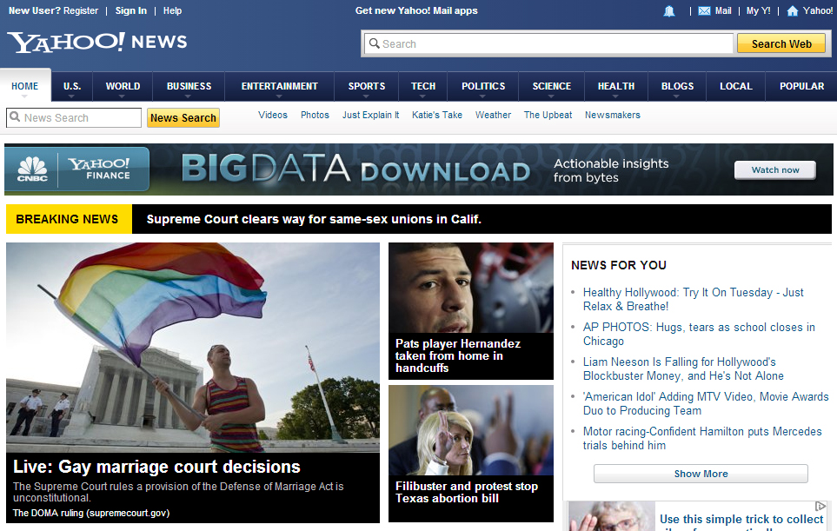
Task: Open The DOMA ruling (supremecourt.gov) link
Action: pyautogui.click(x=91, y=513)
